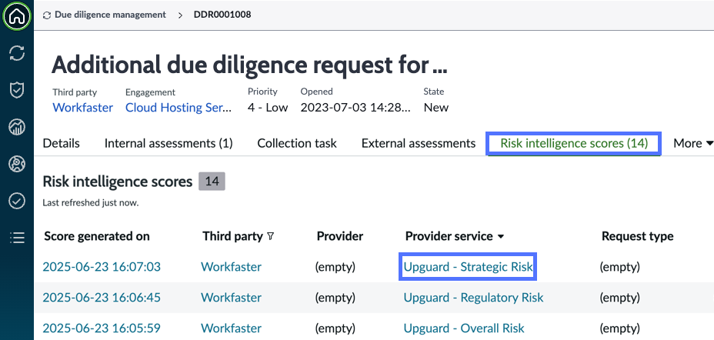Image resolution: width=714 pixels, height=340 pixels.
Task: Click the 14 count badge
Action: click(x=212, y=182)
